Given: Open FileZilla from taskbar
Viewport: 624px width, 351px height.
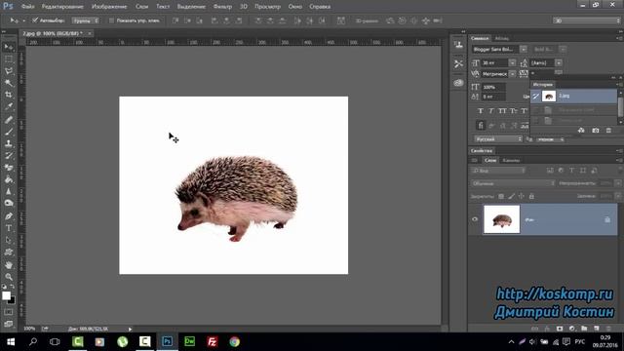Looking at the screenshot, I should point(213,341).
